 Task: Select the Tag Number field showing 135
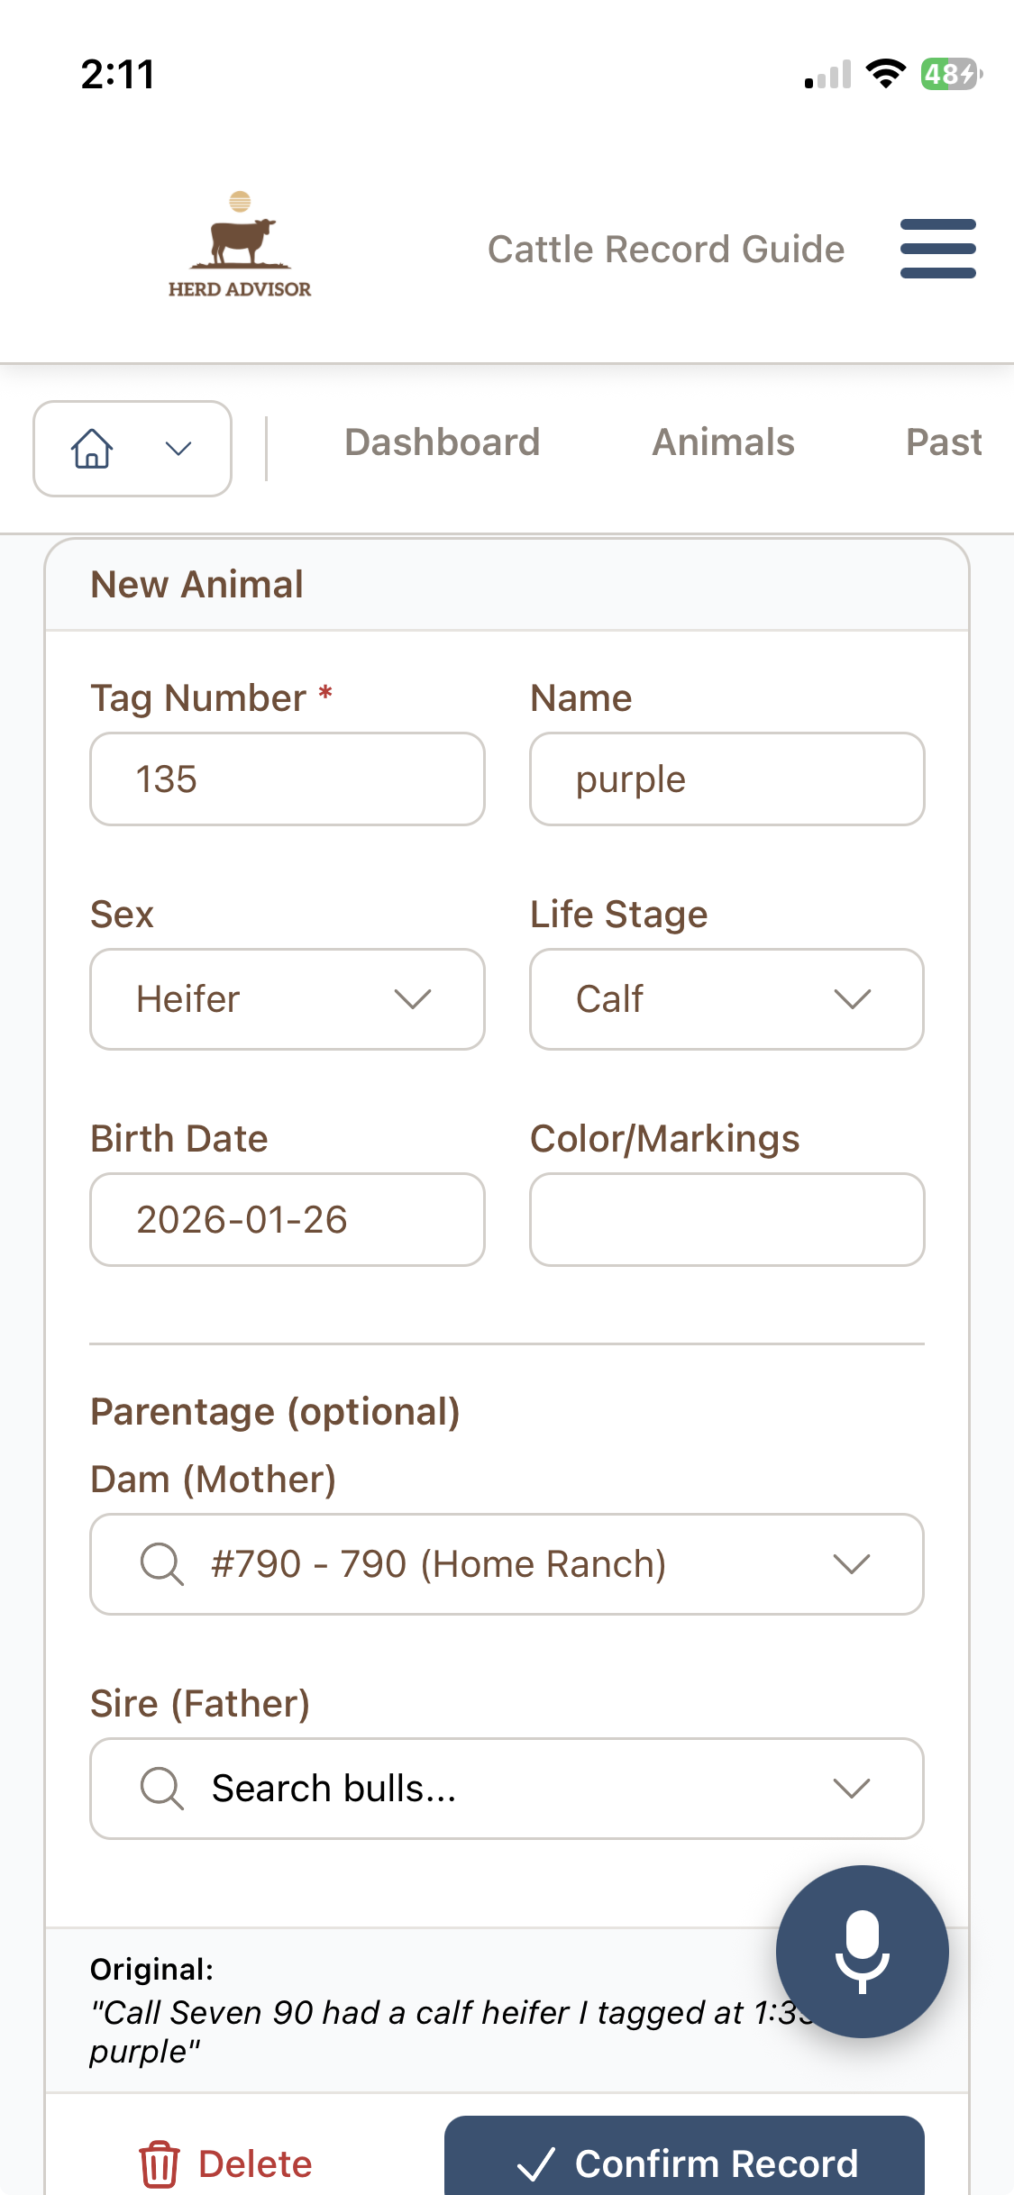(287, 779)
